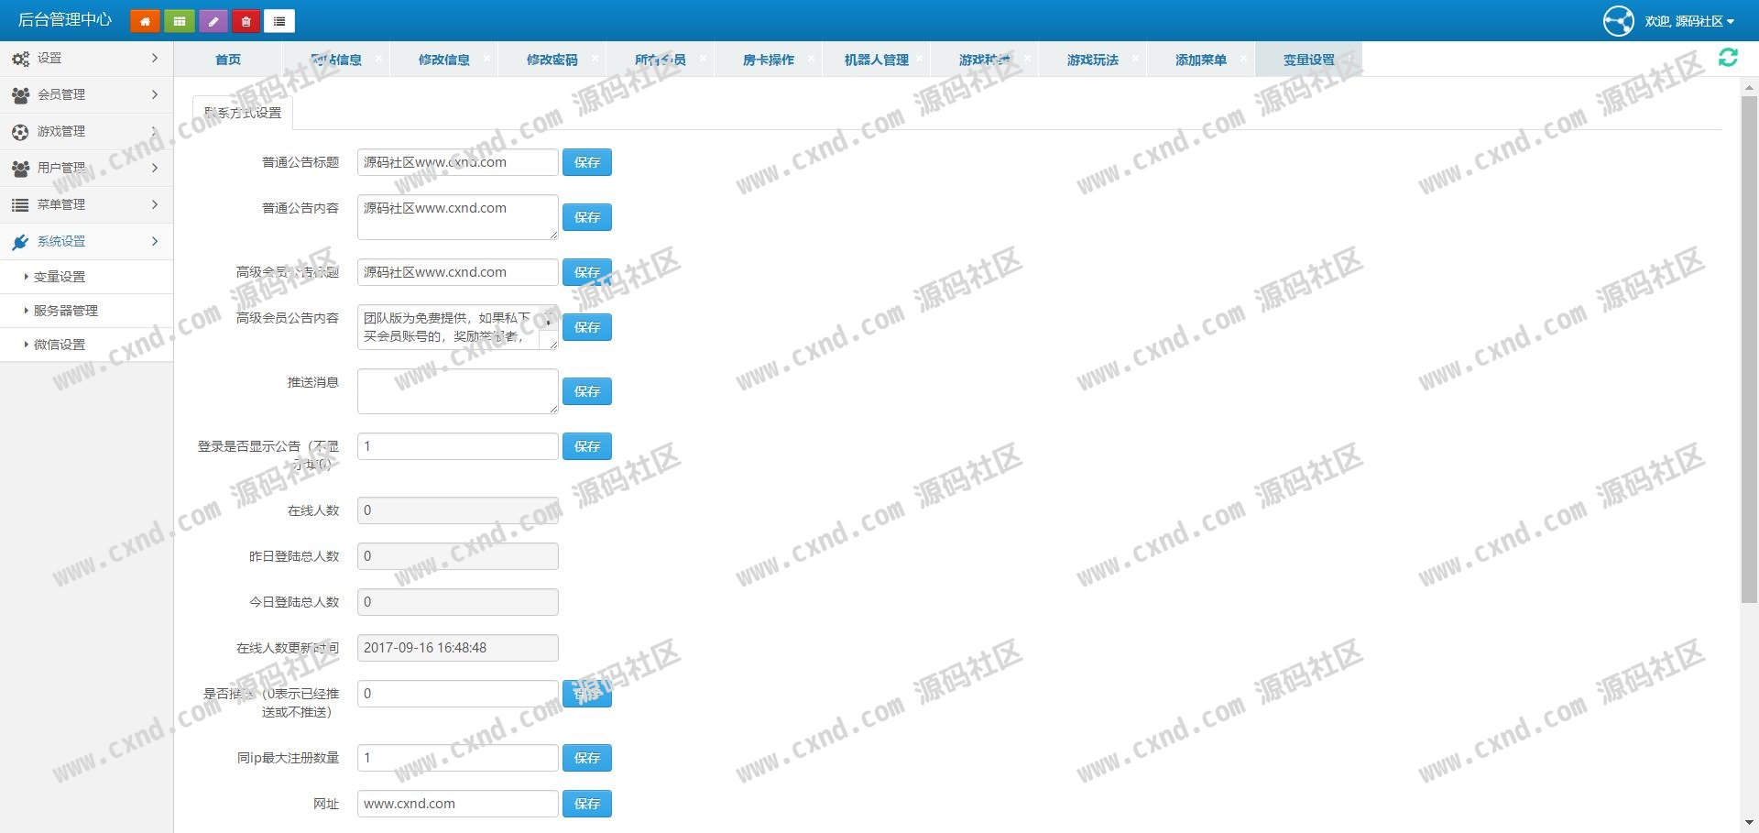Save the 网址 field

coord(587,804)
